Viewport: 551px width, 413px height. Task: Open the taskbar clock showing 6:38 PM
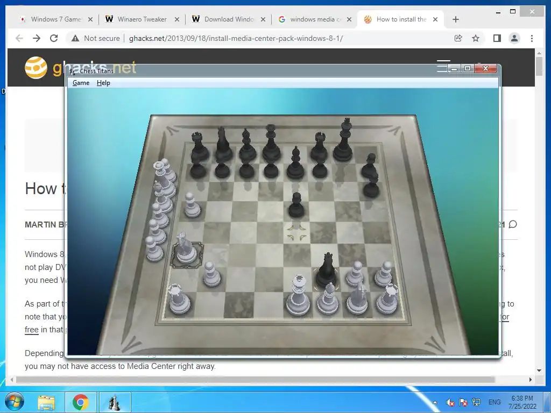click(522, 402)
